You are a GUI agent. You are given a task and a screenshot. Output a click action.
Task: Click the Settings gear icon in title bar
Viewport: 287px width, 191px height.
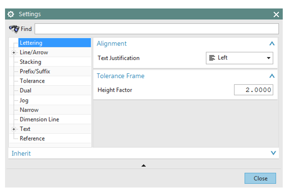[x=11, y=14]
